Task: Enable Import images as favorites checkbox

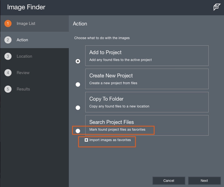Action: pyautogui.click(x=86, y=140)
